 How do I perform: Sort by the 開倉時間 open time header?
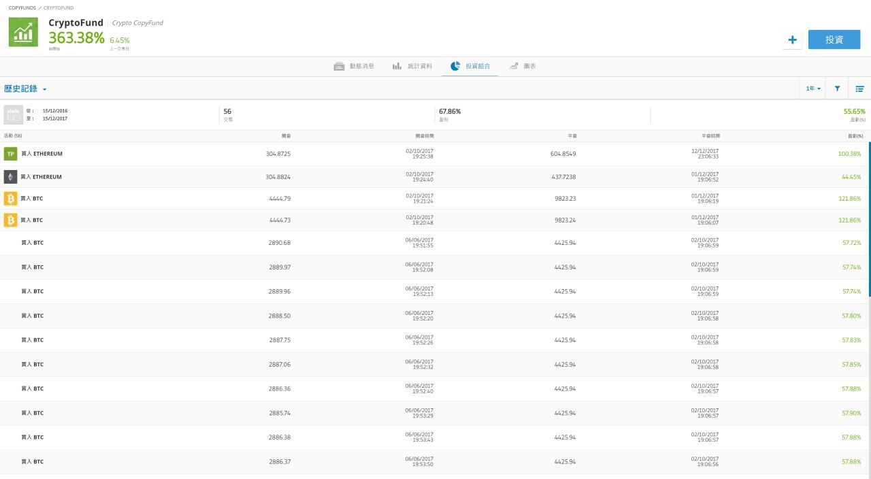click(x=424, y=136)
